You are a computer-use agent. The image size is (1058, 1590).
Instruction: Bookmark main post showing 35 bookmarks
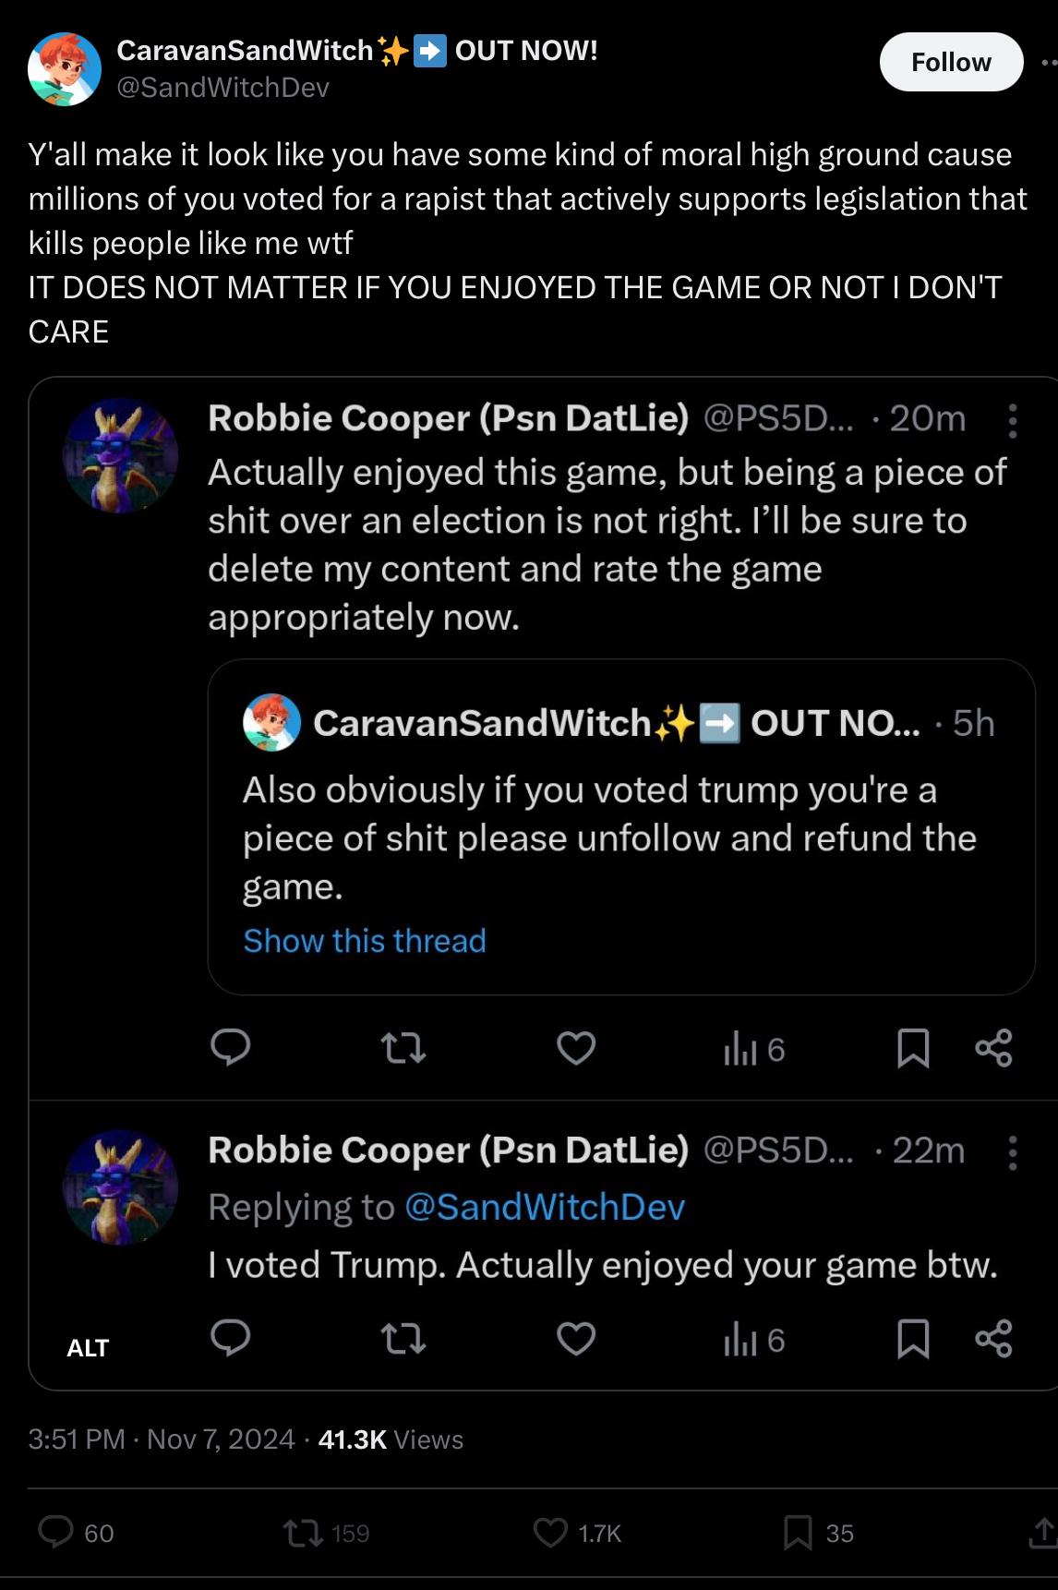(818, 1533)
